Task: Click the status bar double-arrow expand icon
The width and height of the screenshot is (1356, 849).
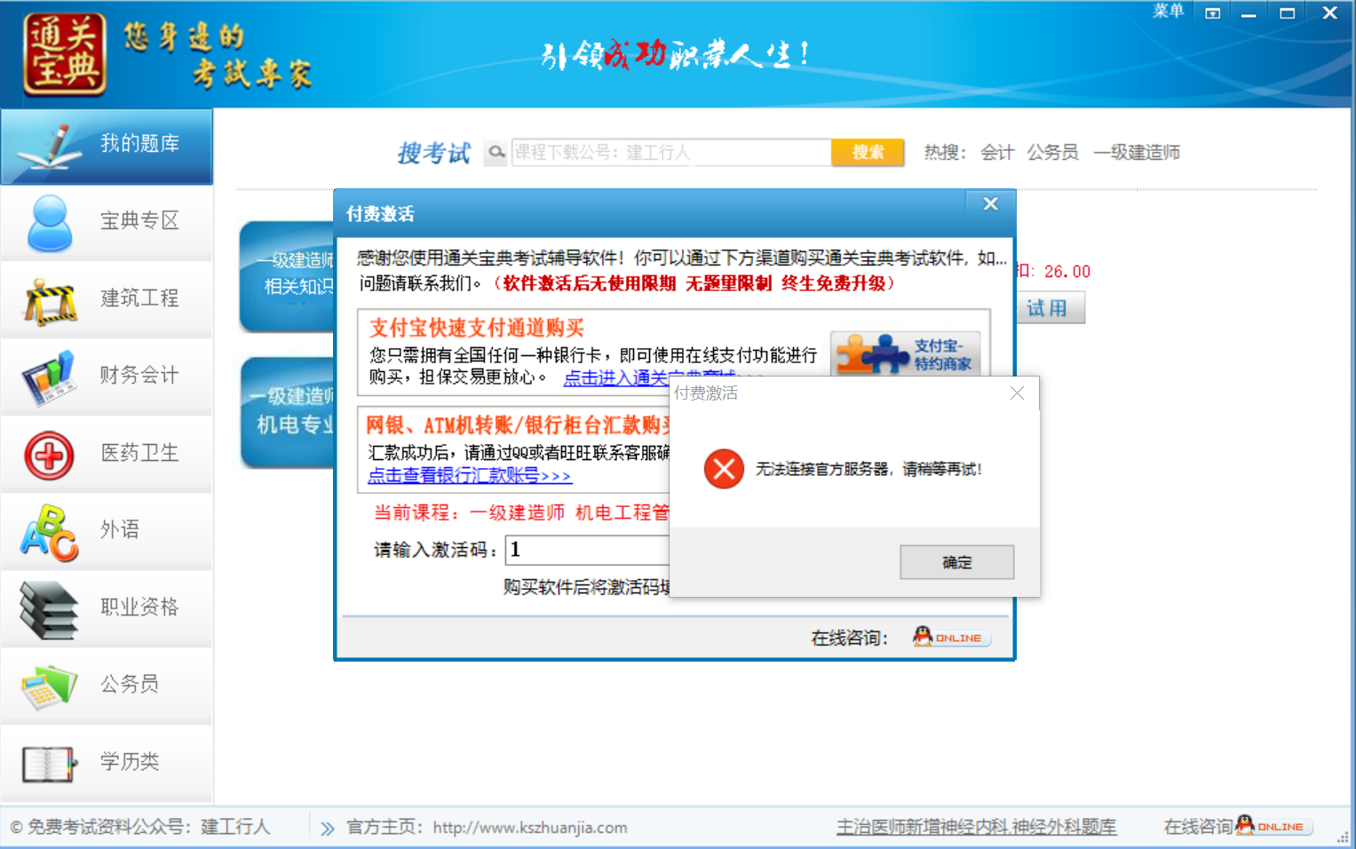Action: tap(328, 829)
